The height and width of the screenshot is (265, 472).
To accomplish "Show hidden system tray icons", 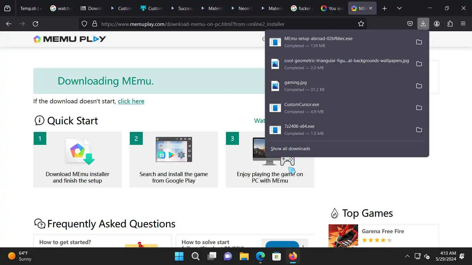I will [407, 256].
